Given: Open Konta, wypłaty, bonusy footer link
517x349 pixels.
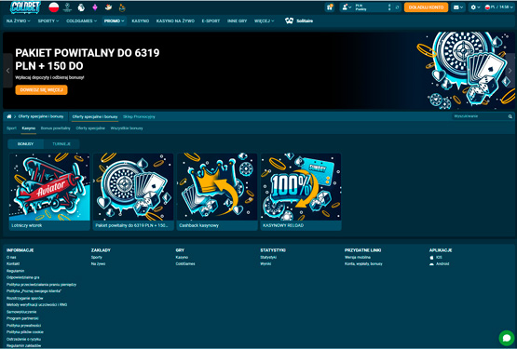Looking at the screenshot, I should (363, 263).
